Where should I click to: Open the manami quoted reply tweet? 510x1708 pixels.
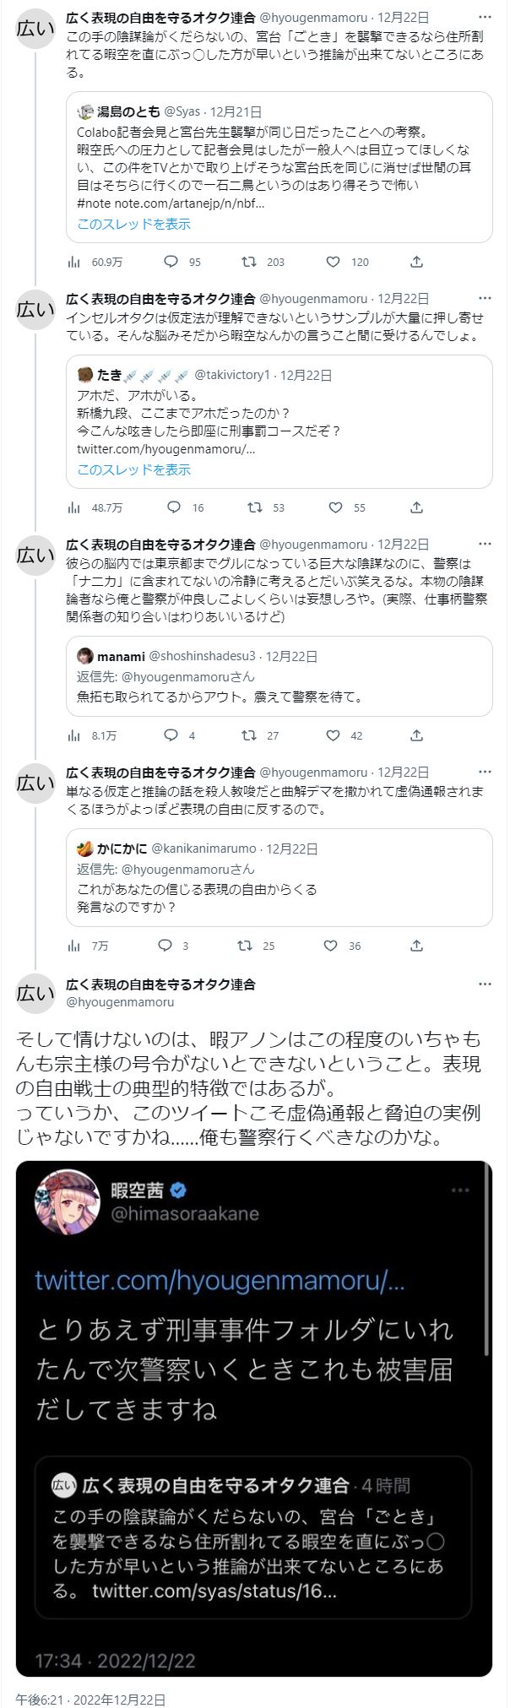[x=279, y=676]
